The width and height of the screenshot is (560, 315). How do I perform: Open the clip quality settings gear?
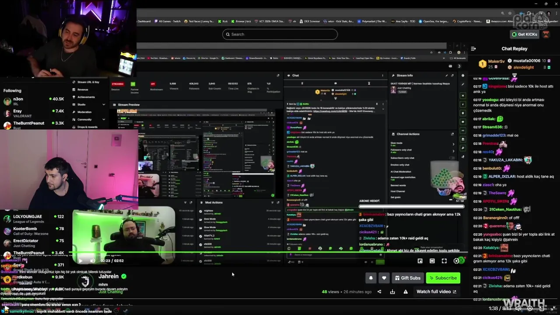(456, 261)
